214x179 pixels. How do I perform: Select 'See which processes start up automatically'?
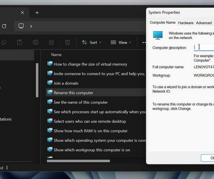click(100, 112)
